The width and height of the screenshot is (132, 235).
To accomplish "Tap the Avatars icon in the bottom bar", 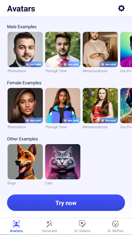I will (16, 224).
